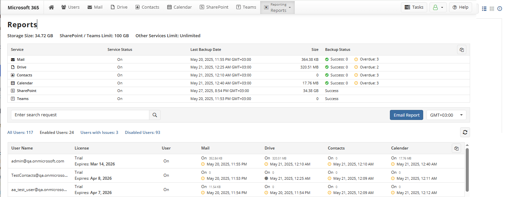Click the envelope icon in the Mail service row

[x=13, y=59]
